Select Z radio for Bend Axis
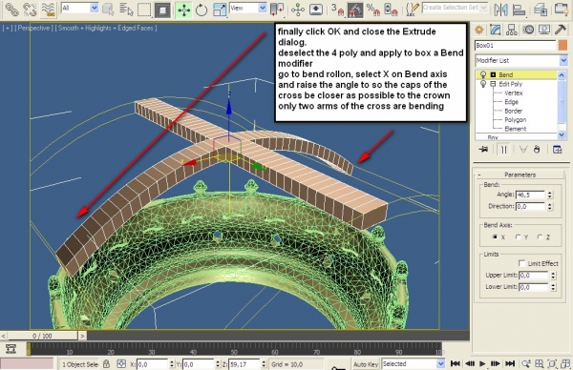Viewport: 573px width, 370px height. click(541, 236)
